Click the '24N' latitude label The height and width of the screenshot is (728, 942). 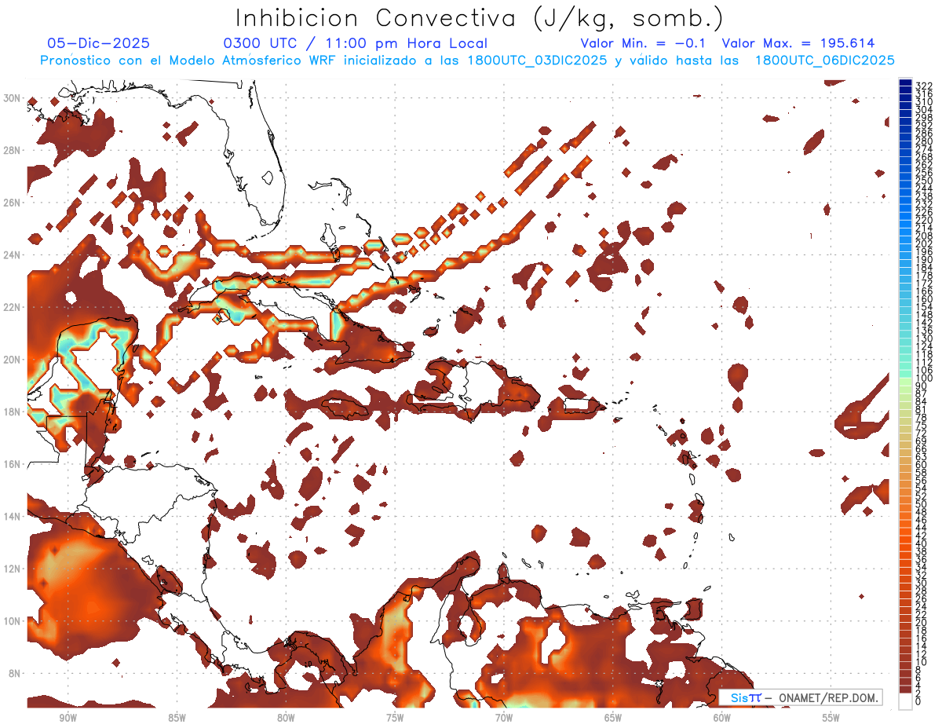click(x=12, y=255)
